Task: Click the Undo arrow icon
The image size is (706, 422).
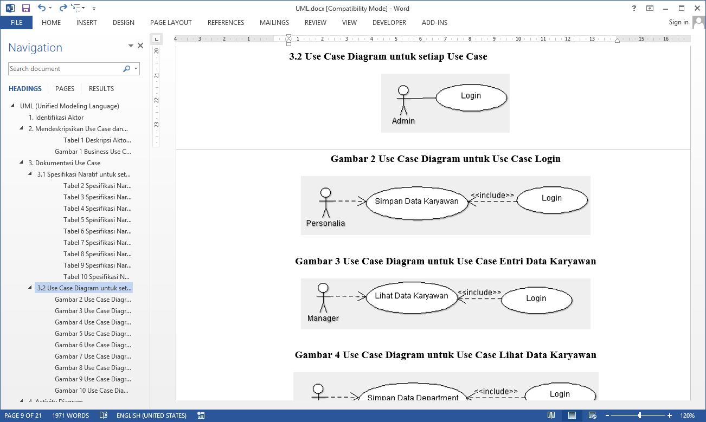Action: click(41, 8)
